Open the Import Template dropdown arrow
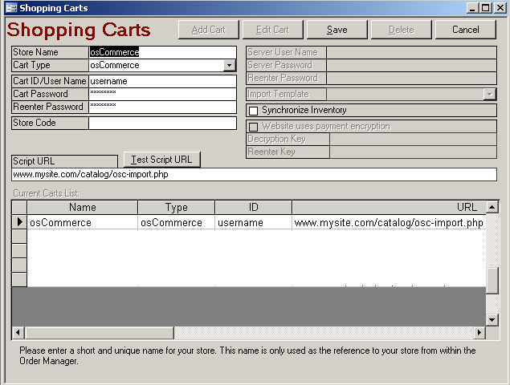The height and width of the screenshot is (385, 510). 489,94
